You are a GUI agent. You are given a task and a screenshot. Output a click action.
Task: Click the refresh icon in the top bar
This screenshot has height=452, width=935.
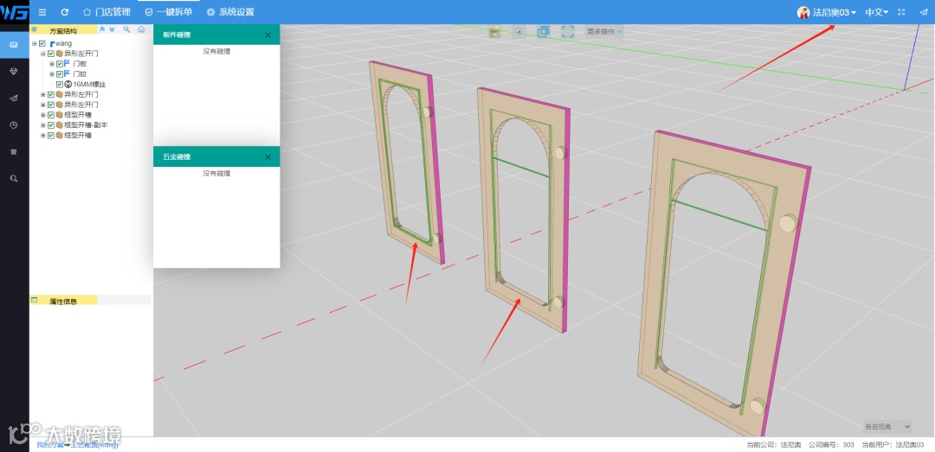[x=65, y=12]
